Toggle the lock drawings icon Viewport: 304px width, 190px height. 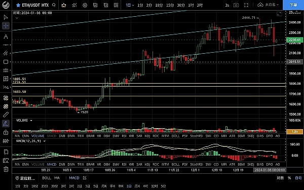pos(6,132)
